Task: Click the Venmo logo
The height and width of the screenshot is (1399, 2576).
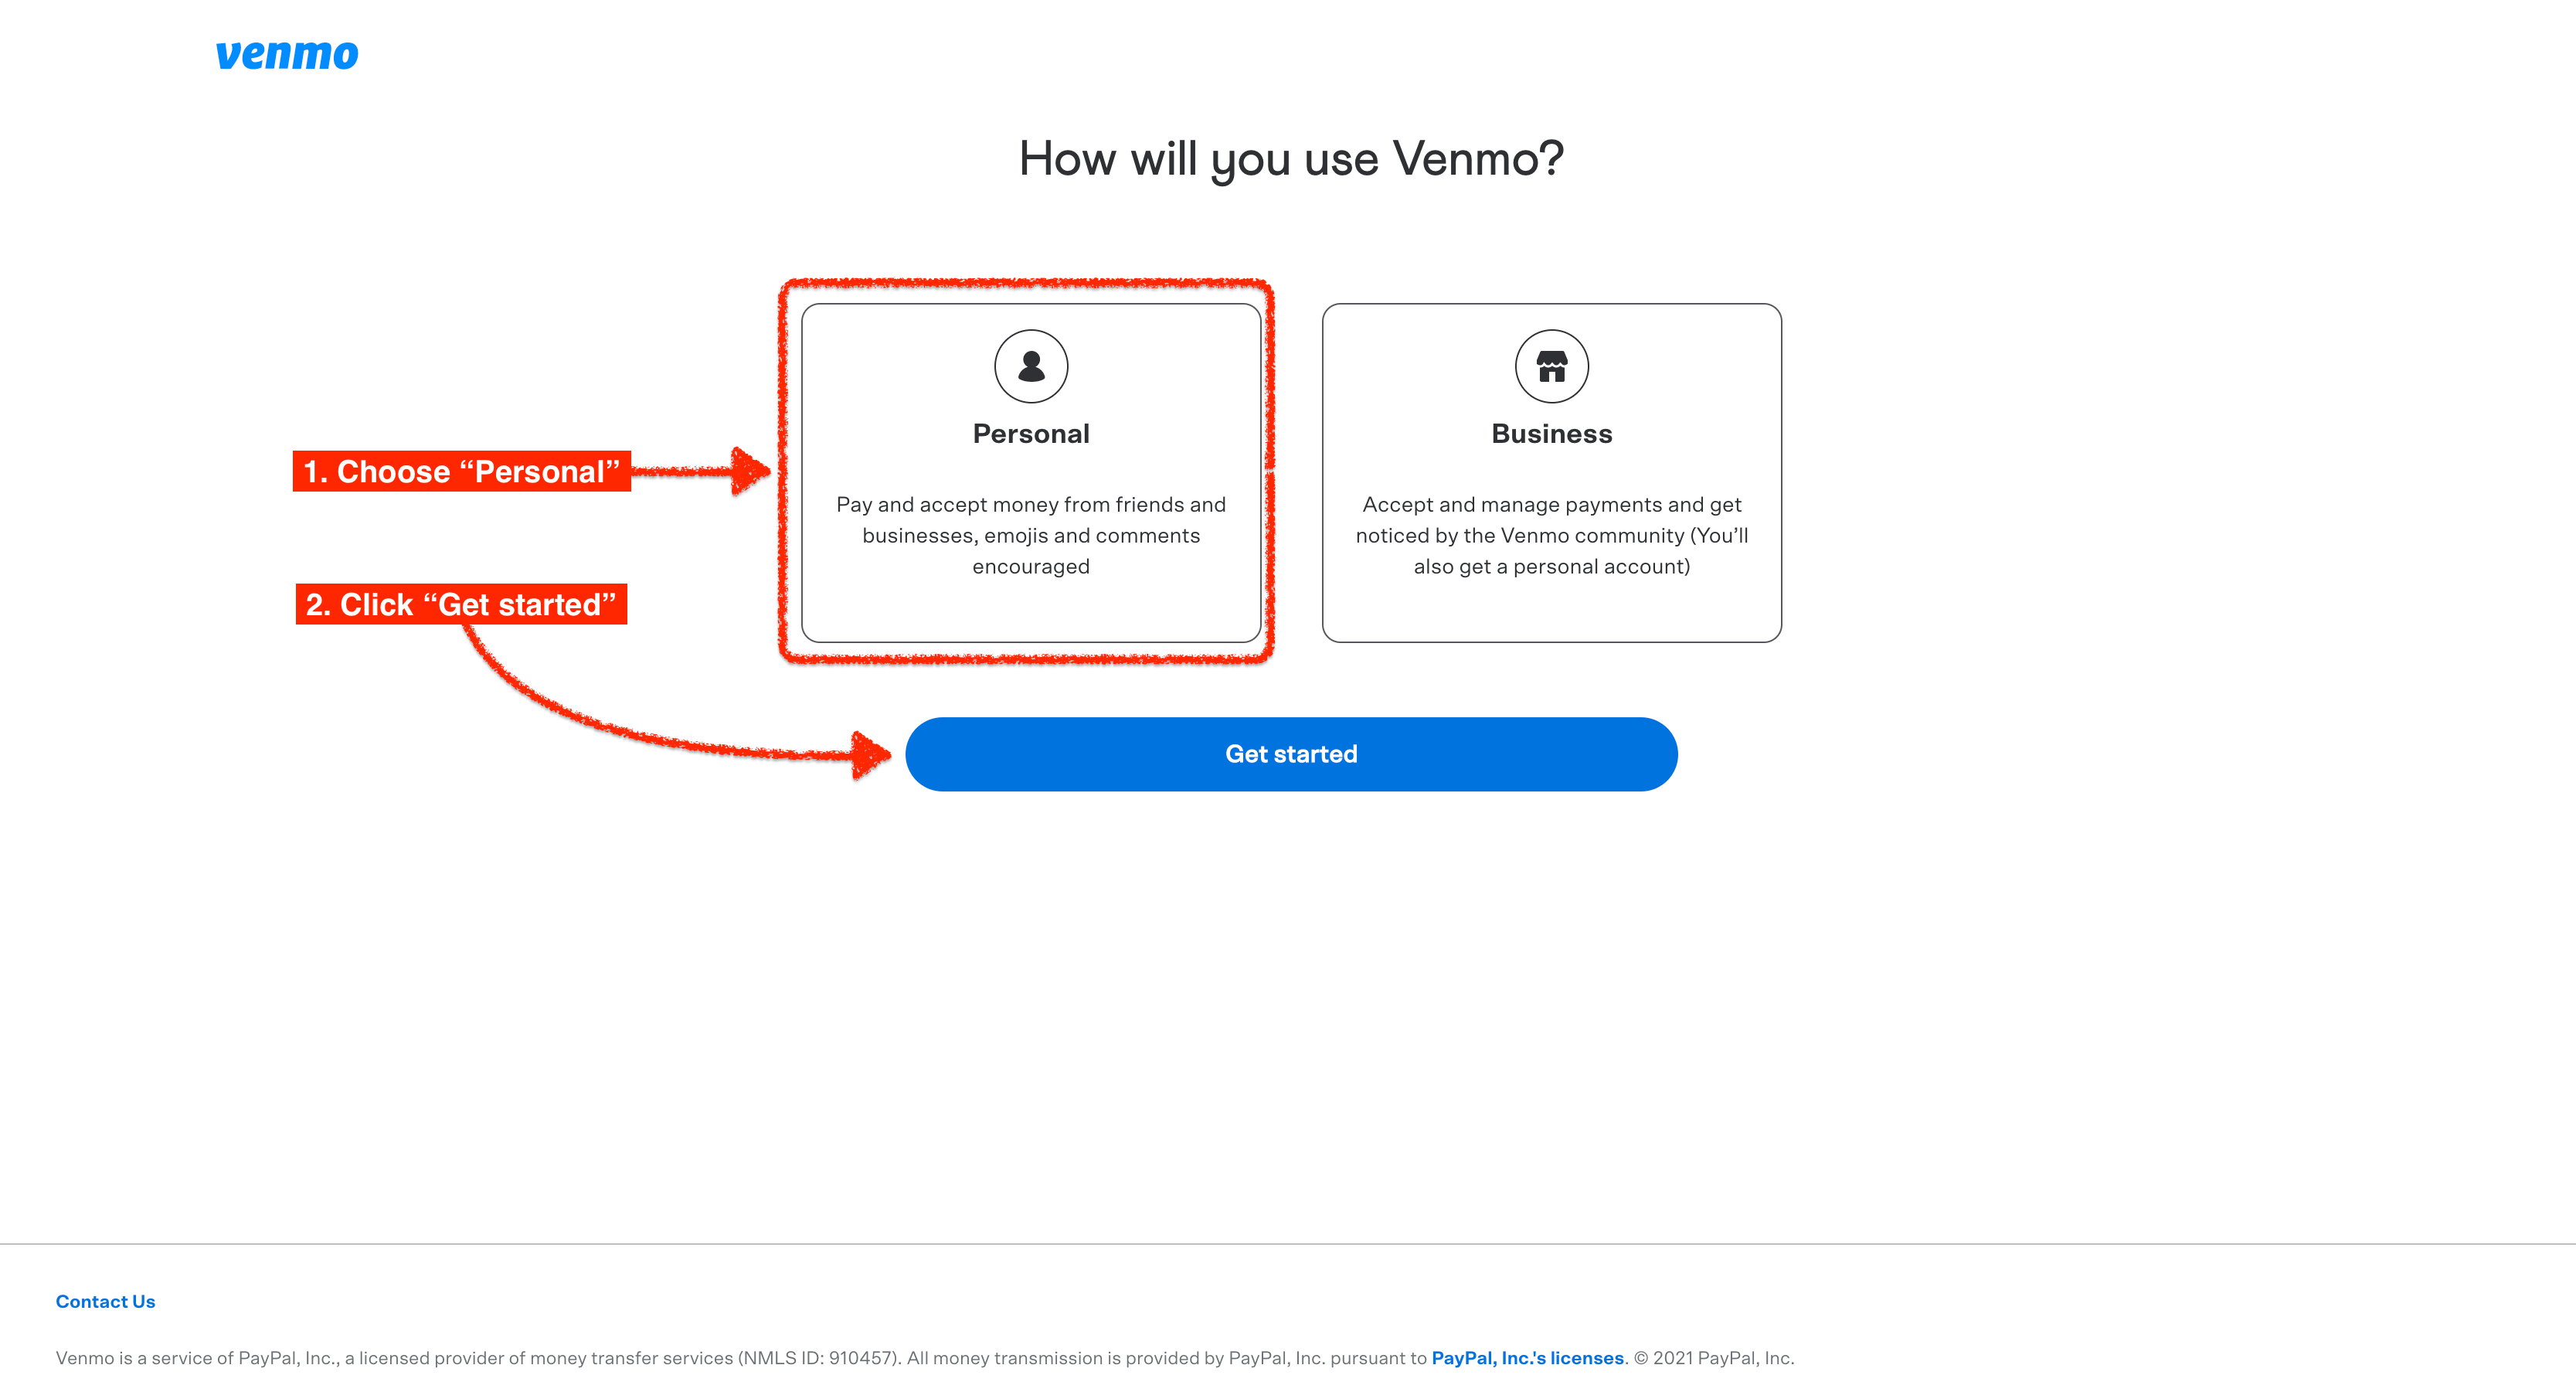Action: point(287,54)
